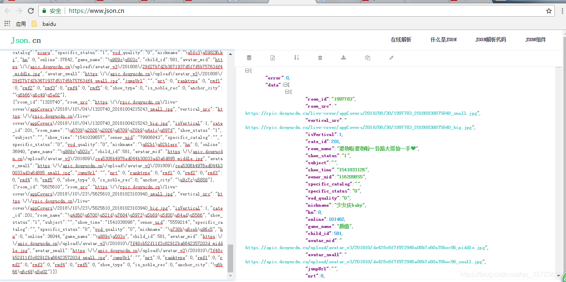Select the "isVertical" key
This screenshot has width=566, height=282.
[x=322, y=134]
